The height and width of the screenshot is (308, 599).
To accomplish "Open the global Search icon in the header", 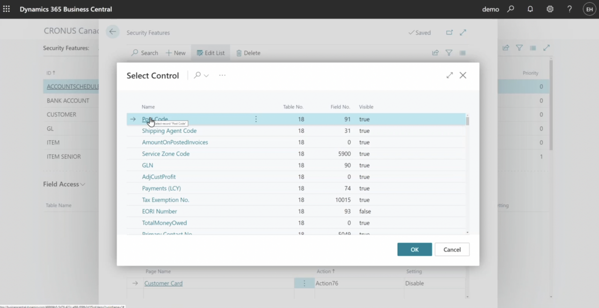I will (x=511, y=9).
